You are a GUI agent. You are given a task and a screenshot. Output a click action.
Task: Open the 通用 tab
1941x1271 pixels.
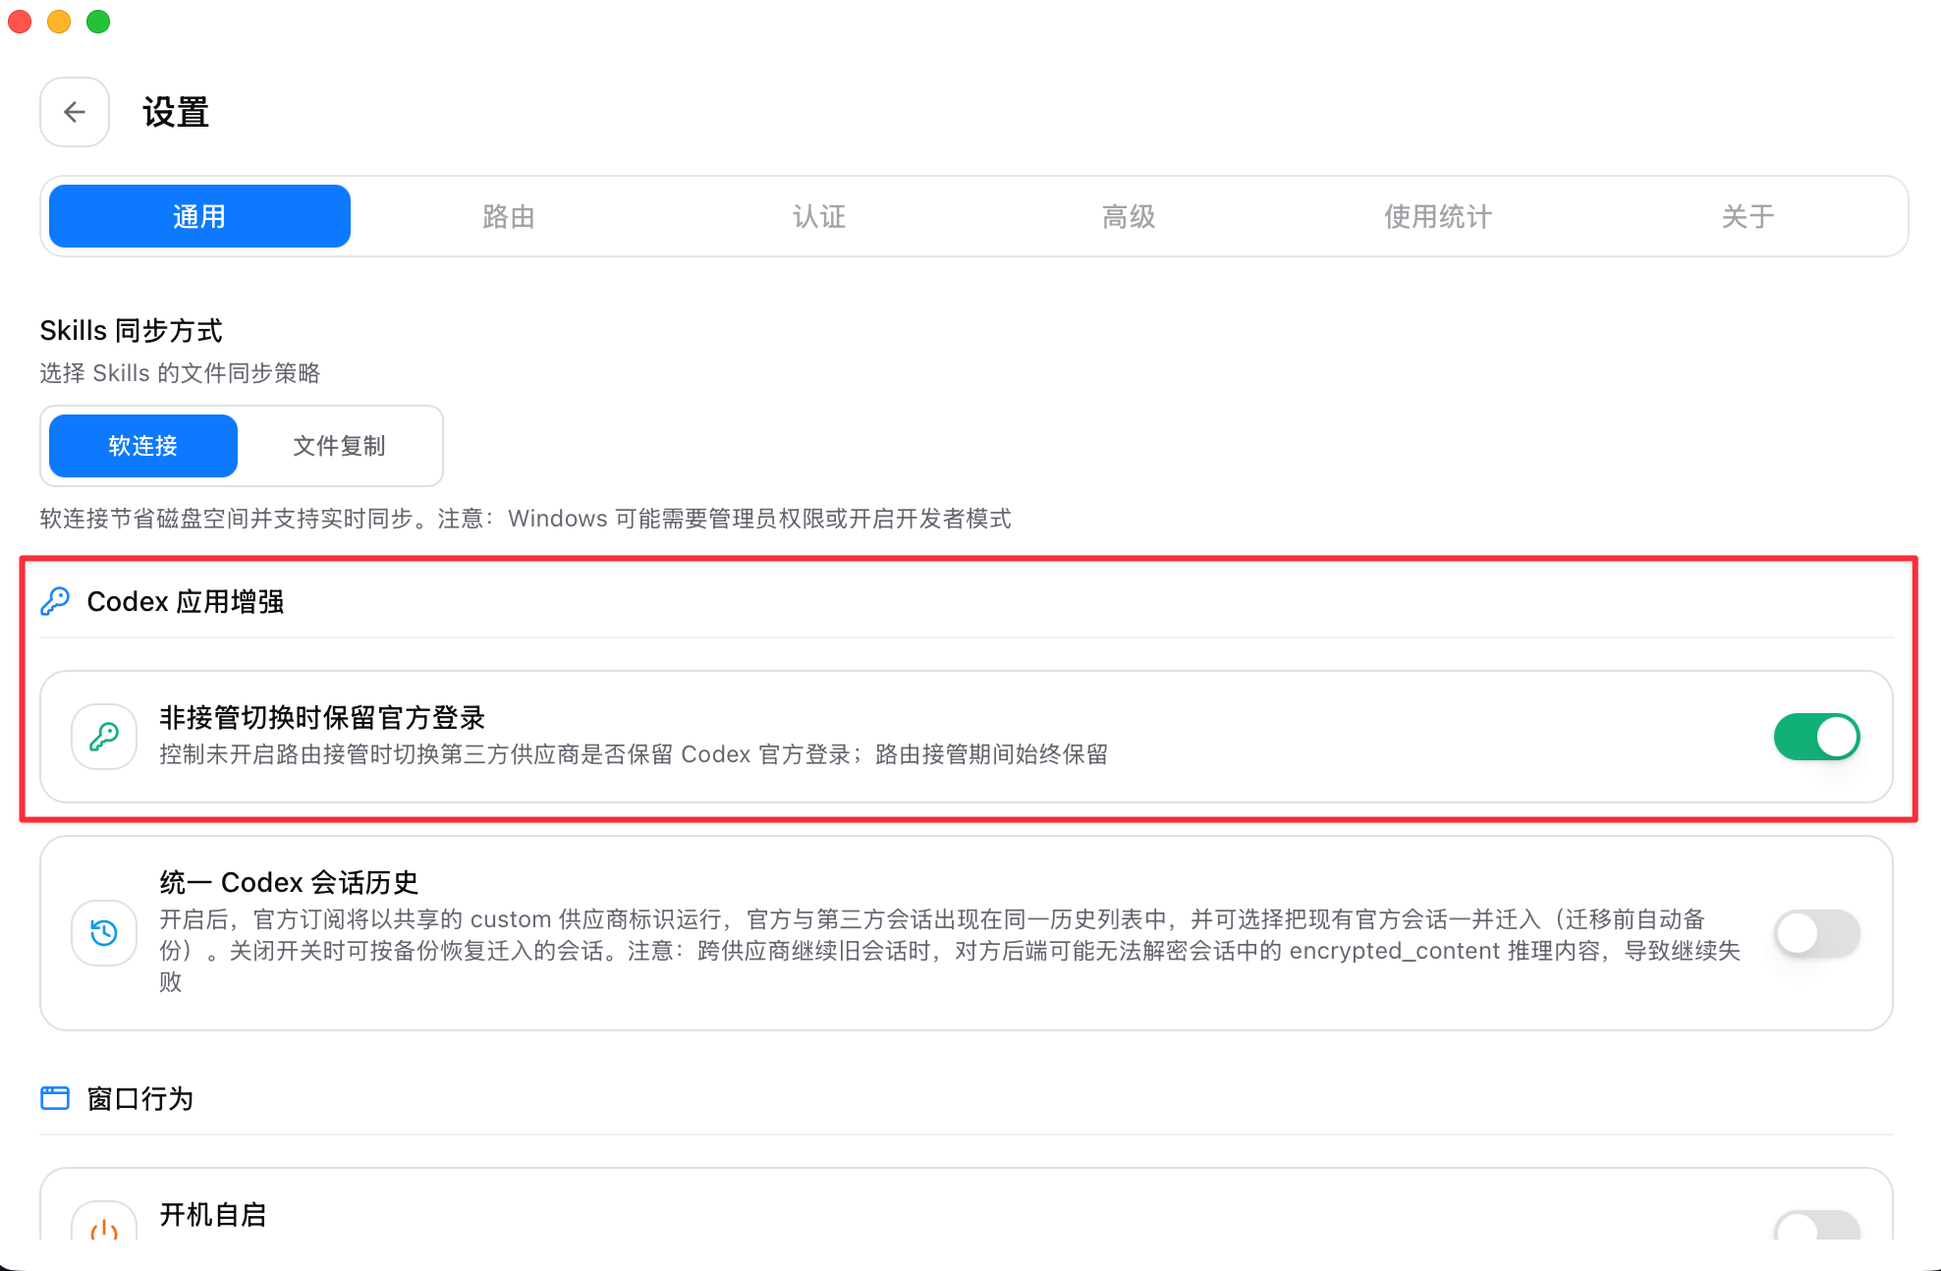[199, 216]
